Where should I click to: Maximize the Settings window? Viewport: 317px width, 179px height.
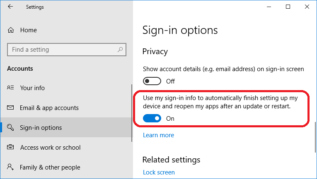click(288, 7)
